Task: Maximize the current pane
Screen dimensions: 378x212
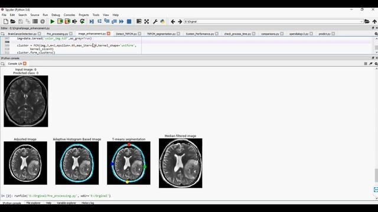Action: [139, 21]
